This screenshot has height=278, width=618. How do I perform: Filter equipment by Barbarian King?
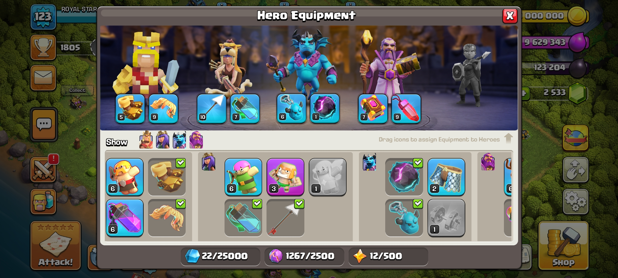point(146,140)
